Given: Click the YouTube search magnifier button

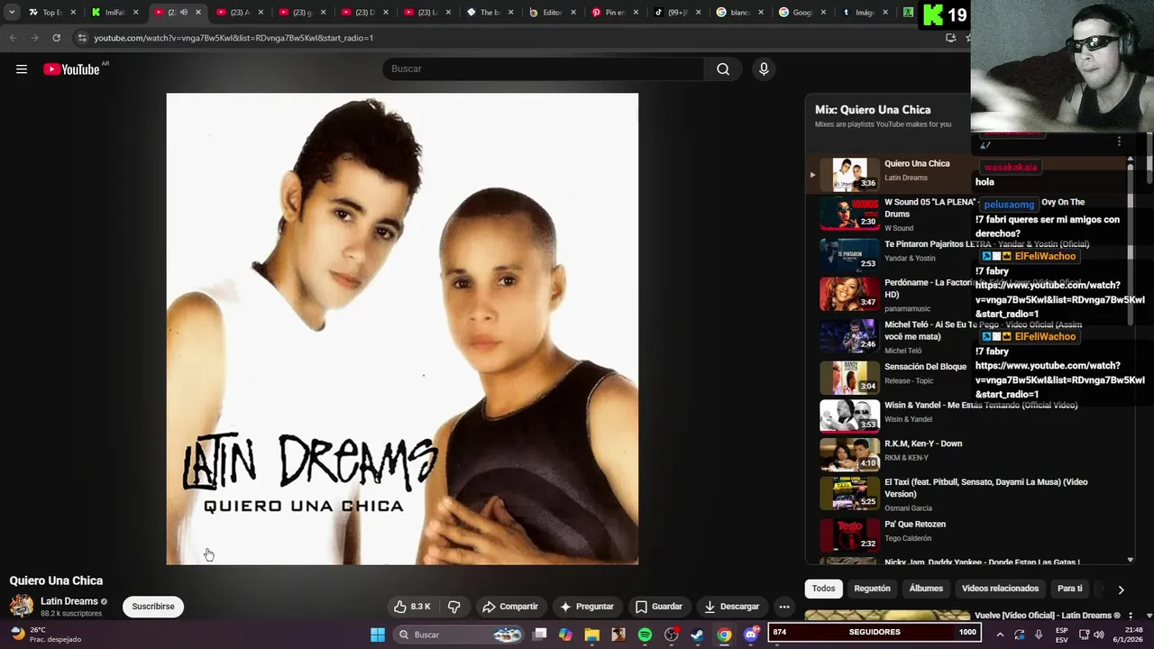Looking at the screenshot, I should click(723, 69).
